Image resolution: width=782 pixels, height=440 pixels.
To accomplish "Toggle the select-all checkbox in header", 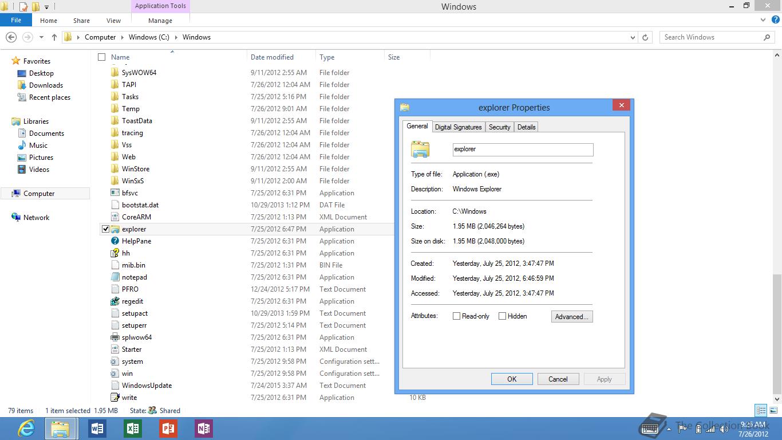I will tap(102, 57).
